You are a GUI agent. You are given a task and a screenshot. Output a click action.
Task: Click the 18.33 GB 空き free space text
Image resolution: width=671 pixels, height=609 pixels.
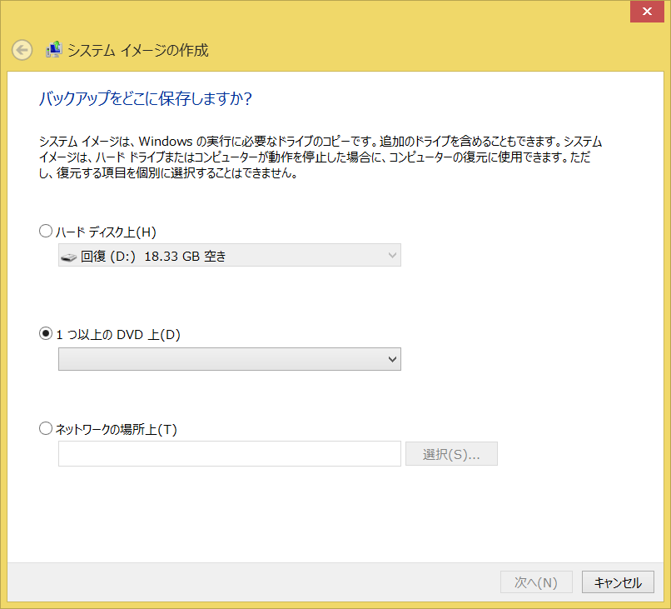point(185,257)
